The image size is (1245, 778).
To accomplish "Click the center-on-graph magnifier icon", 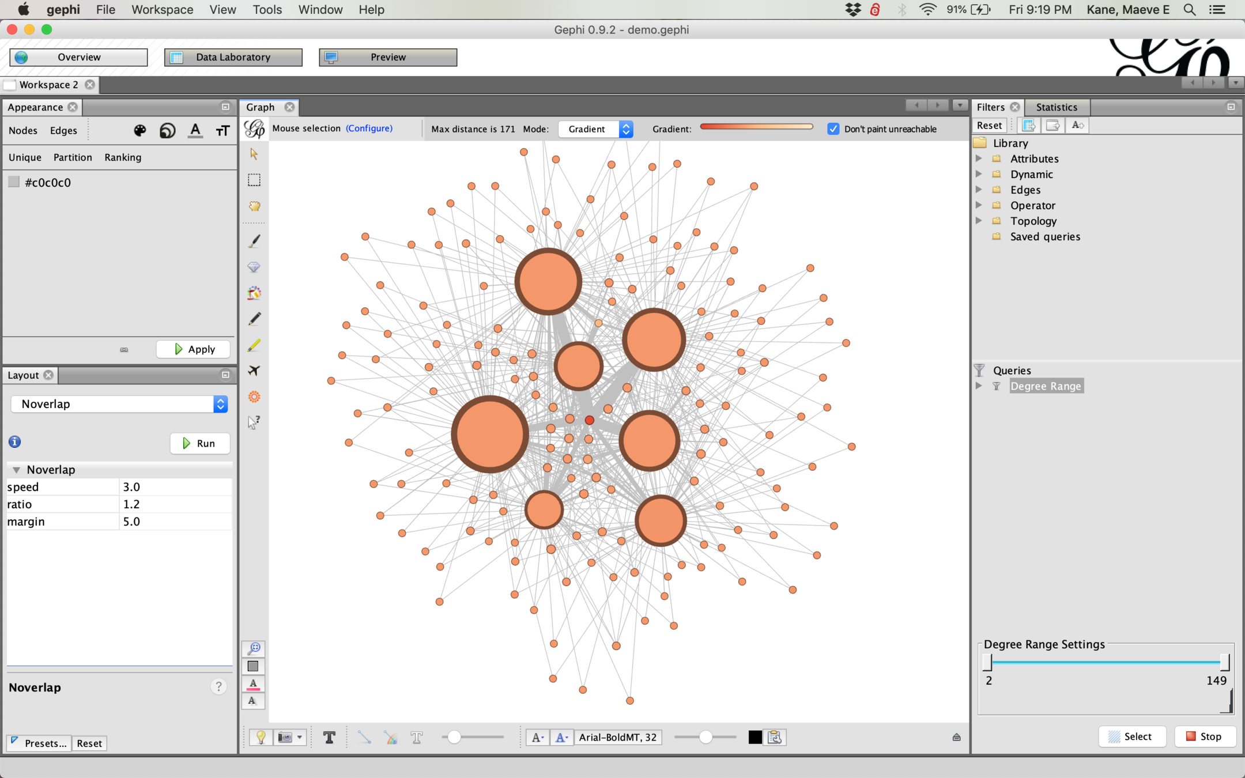I will [x=254, y=648].
